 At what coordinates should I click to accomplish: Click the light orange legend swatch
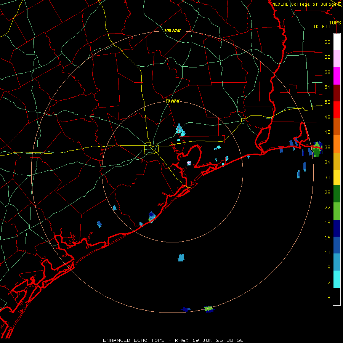(x=337, y=144)
